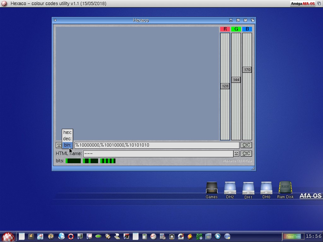323x242 pixels.
Task: Select hex: format from popup list
Action: pyautogui.click(x=68, y=132)
